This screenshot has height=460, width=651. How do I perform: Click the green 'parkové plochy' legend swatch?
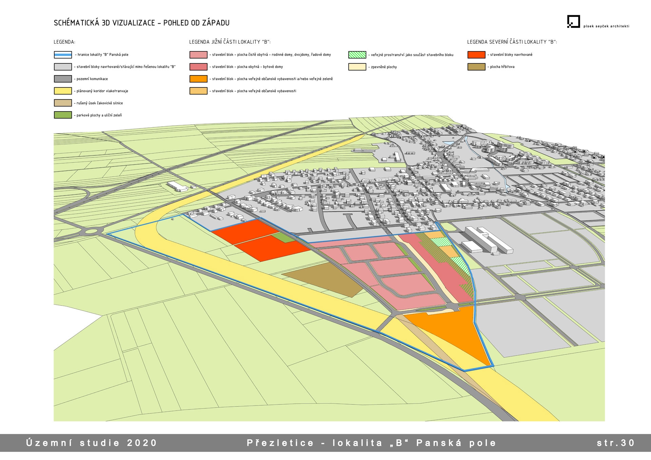click(x=63, y=115)
